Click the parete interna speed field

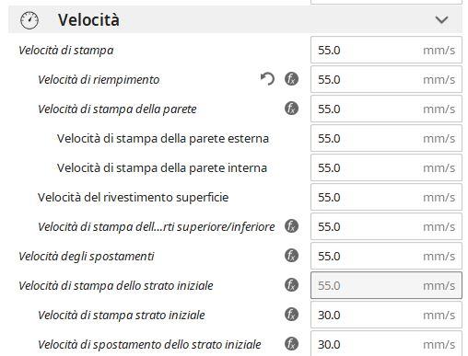[x=386, y=167]
